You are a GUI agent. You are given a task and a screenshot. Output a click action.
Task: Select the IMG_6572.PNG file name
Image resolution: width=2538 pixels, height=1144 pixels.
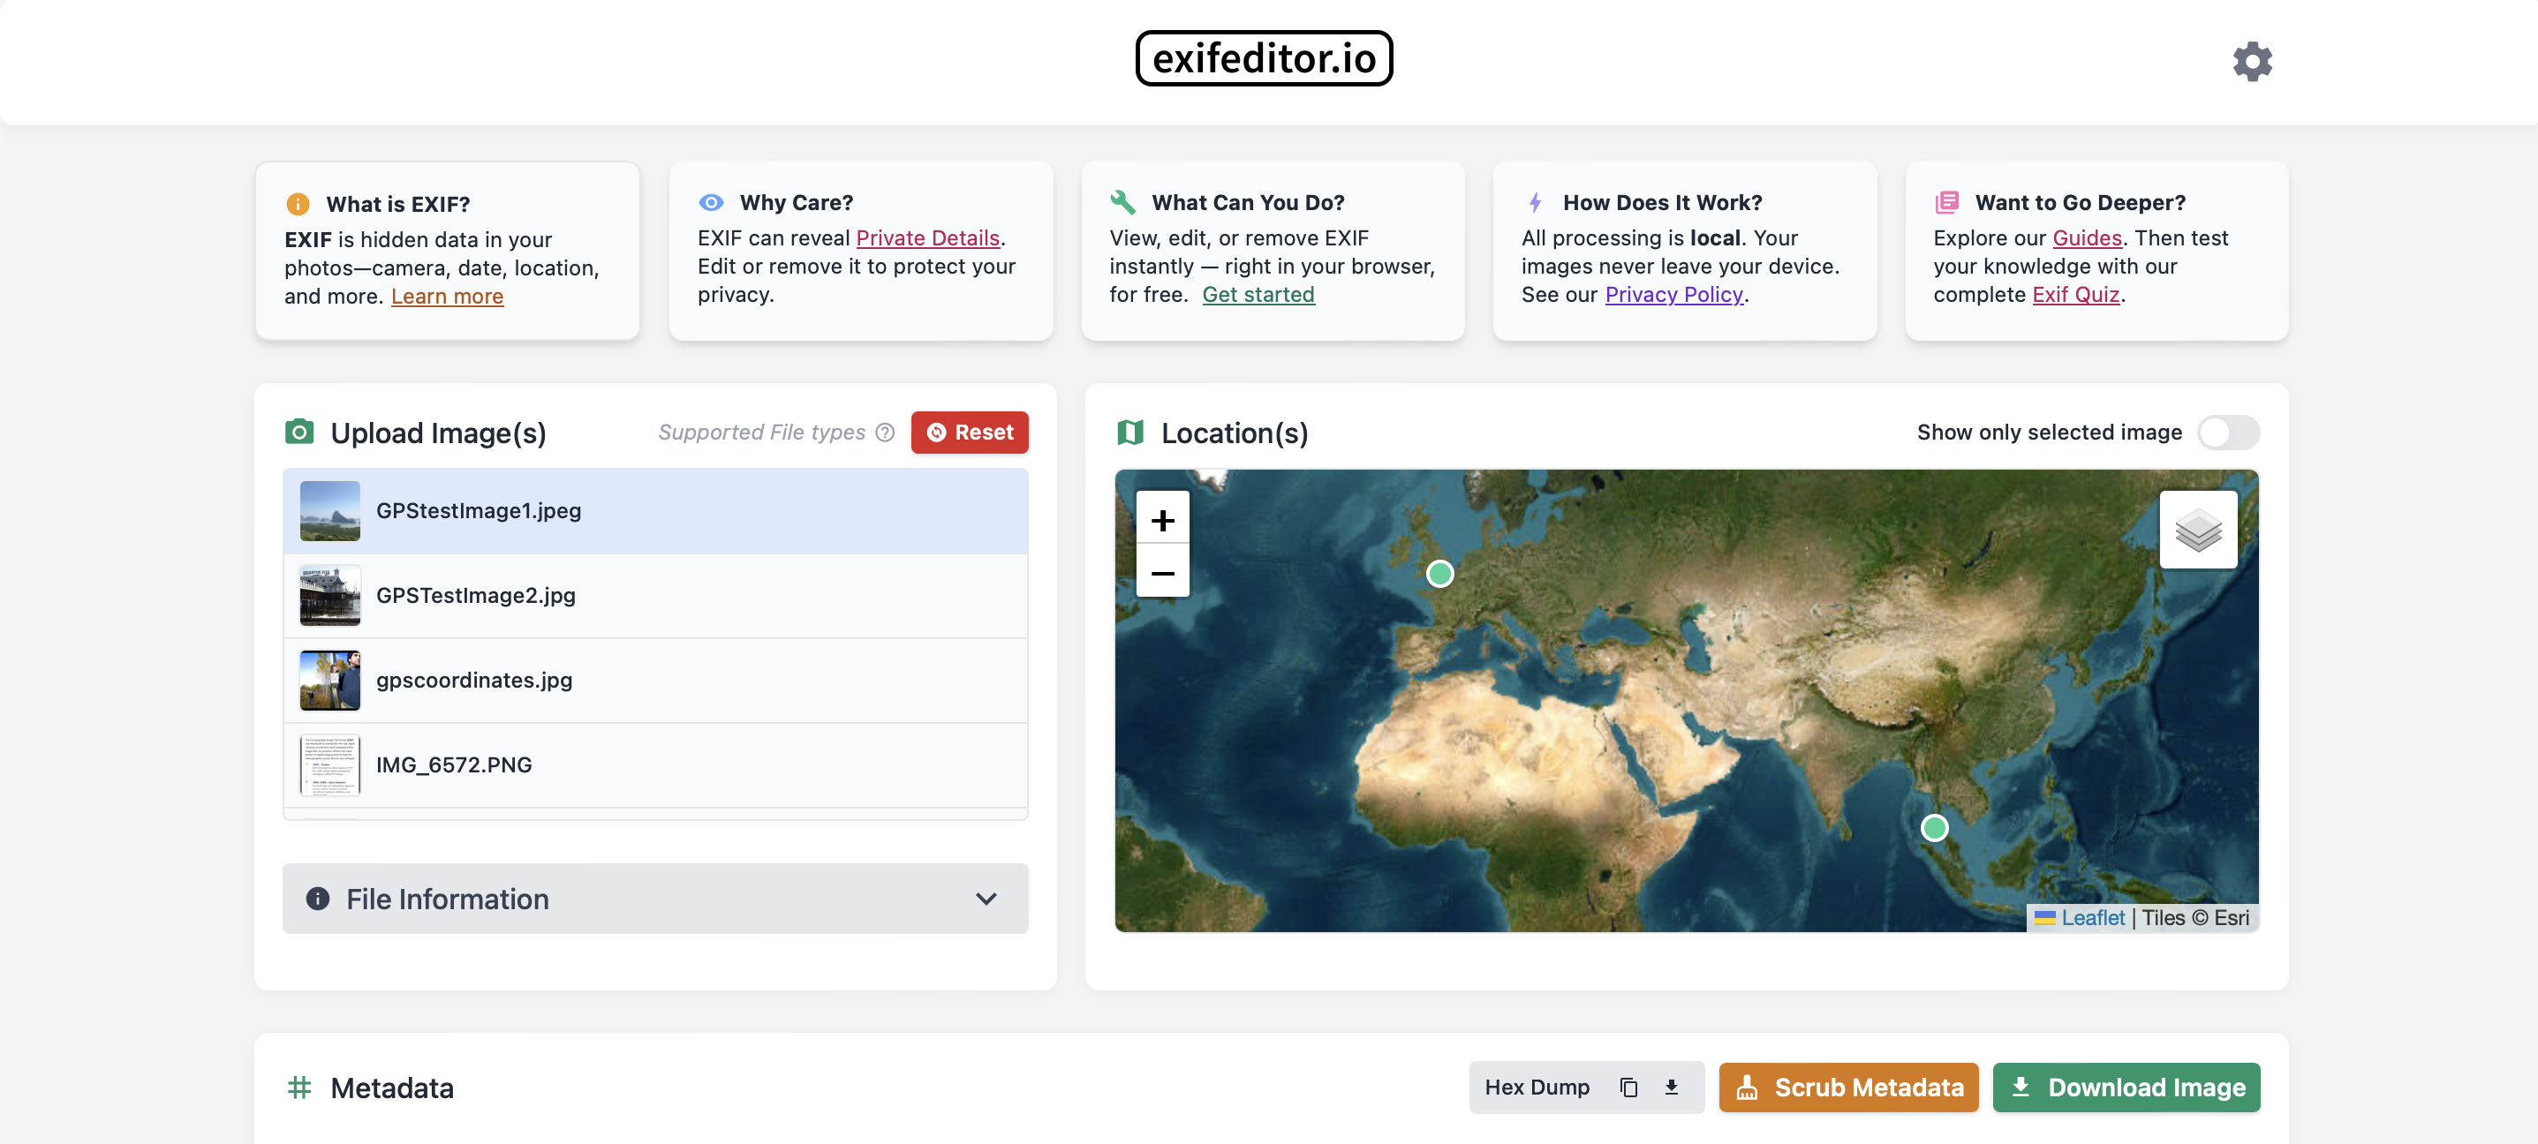tap(453, 765)
